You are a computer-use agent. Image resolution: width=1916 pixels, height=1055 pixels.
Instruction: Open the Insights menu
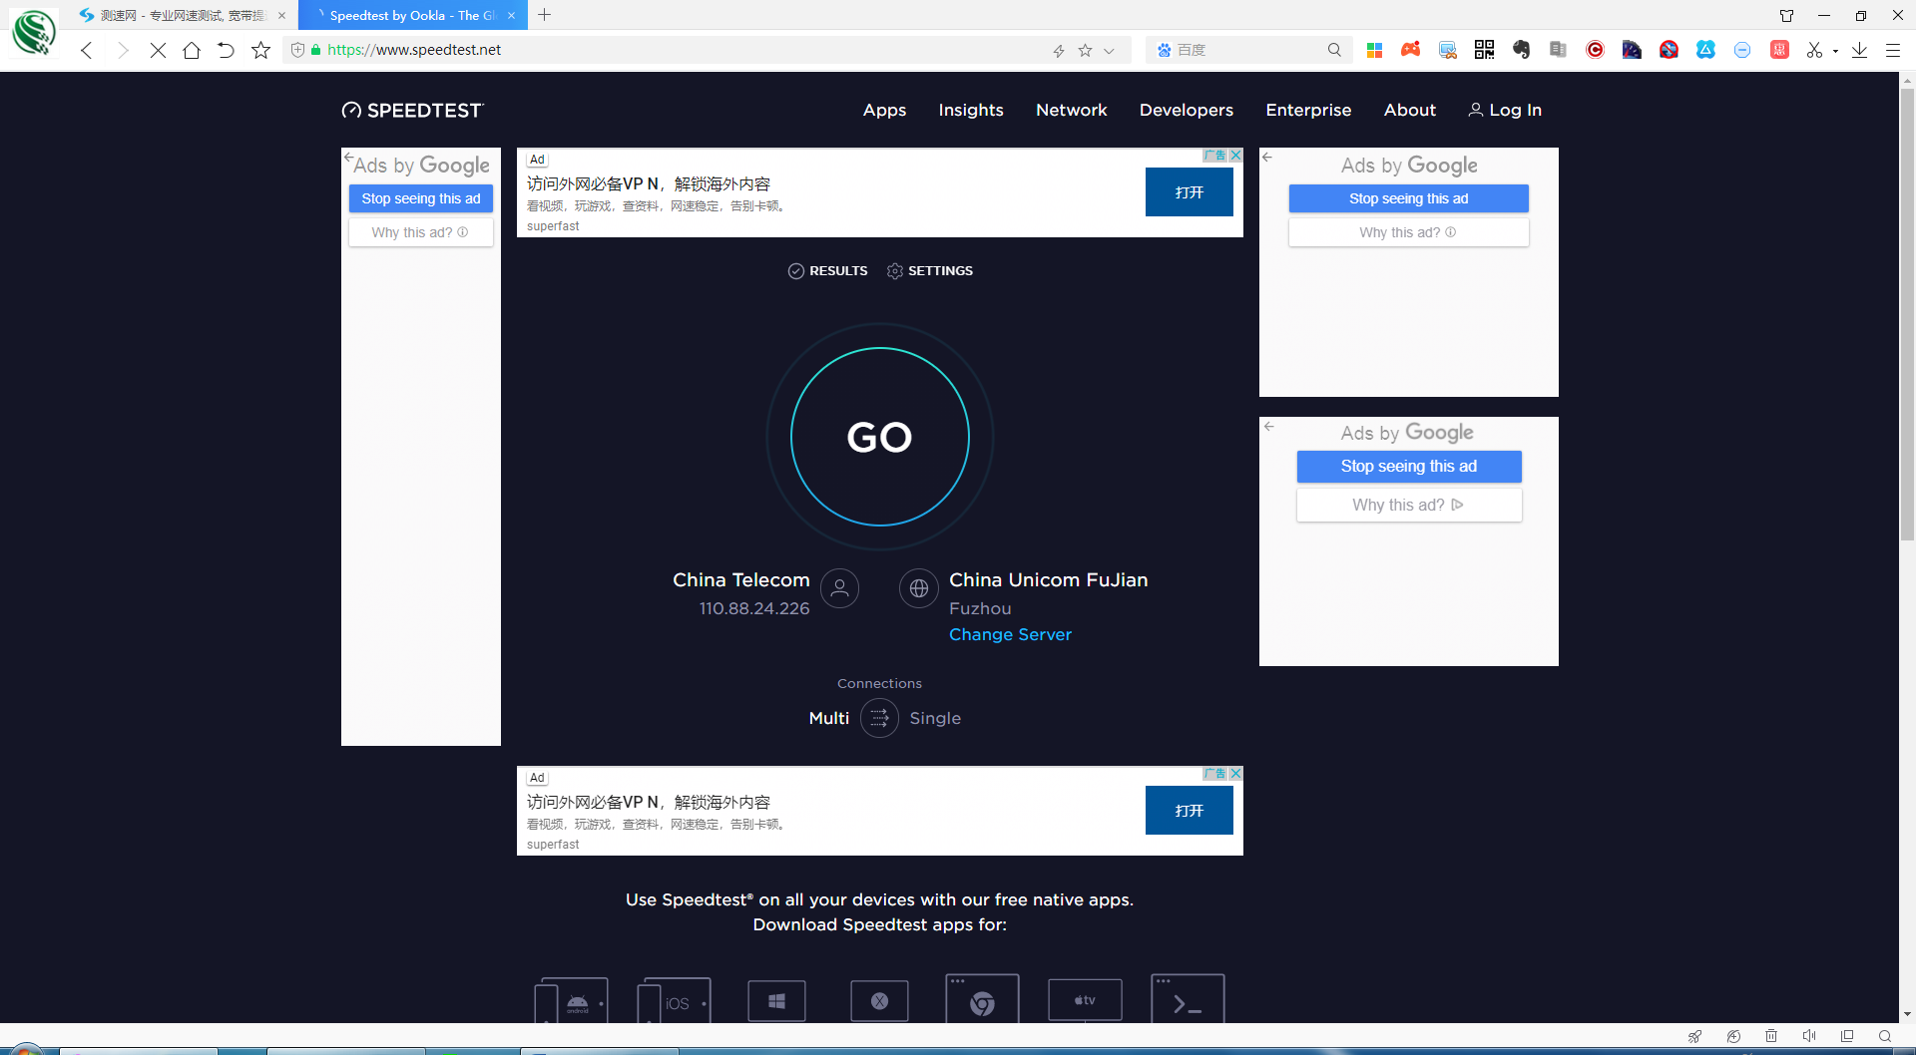click(x=971, y=110)
